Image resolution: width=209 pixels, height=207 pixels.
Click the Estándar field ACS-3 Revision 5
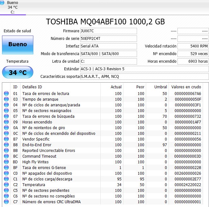coord(145,69)
